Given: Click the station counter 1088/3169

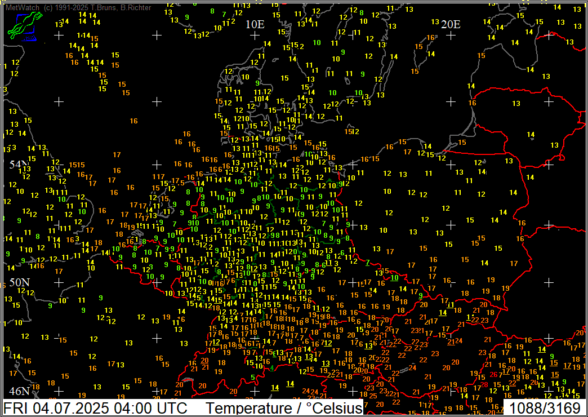Looking at the screenshot, I should (x=544, y=407).
